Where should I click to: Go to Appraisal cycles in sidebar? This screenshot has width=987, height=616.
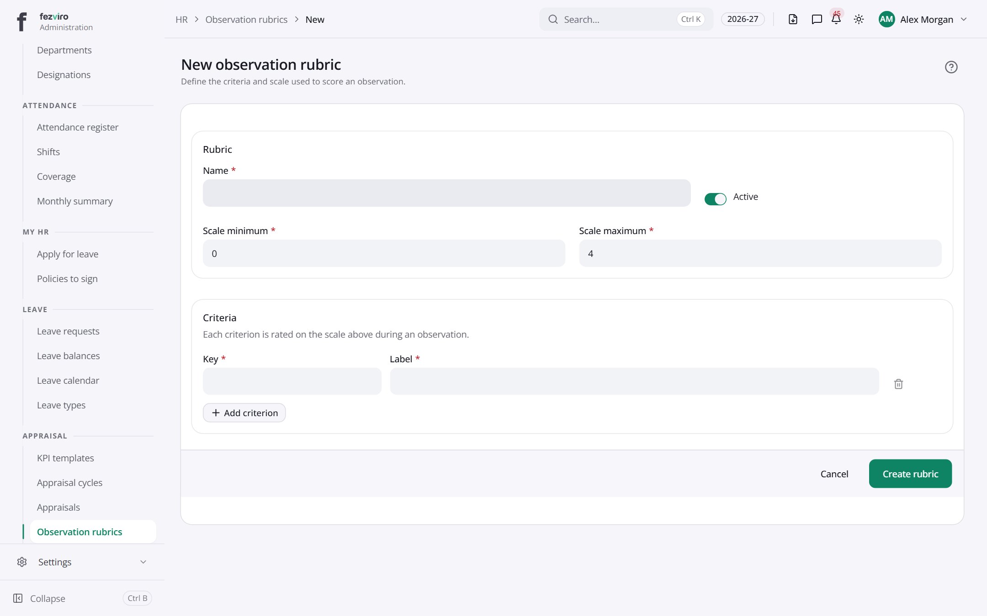pos(69,482)
